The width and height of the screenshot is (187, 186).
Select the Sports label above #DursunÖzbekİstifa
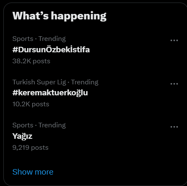pyautogui.click(x=23, y=39)
